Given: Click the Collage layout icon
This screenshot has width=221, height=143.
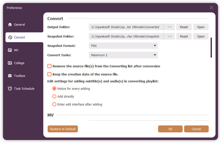Looking at the screenshot, I should 10,63.
